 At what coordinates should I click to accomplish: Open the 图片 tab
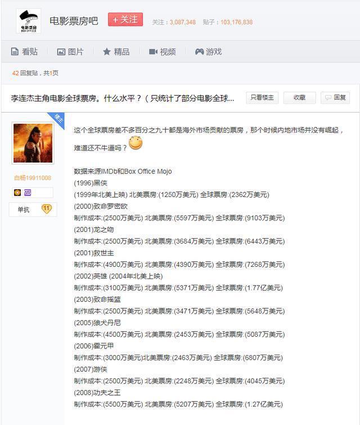[75, 52]
